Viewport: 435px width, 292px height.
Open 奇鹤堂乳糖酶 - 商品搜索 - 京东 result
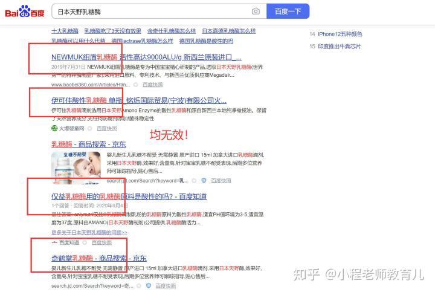(x=99, y=258)
